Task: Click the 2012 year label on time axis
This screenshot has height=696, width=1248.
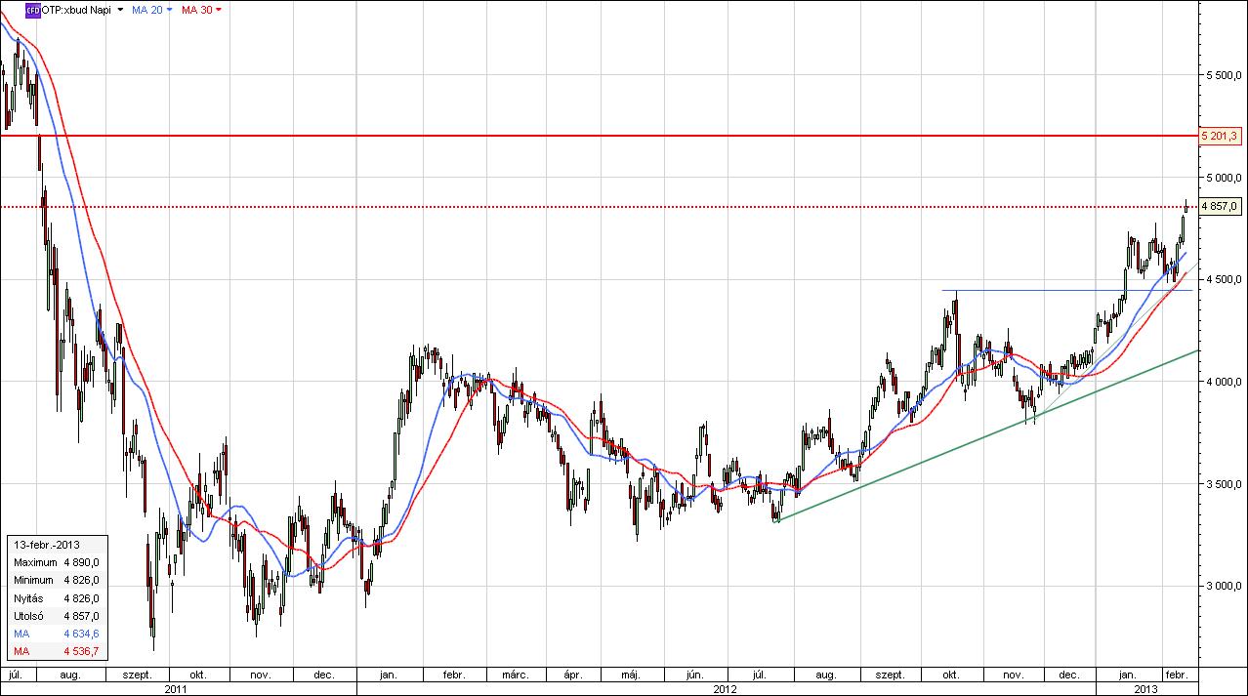Action: 725,688
